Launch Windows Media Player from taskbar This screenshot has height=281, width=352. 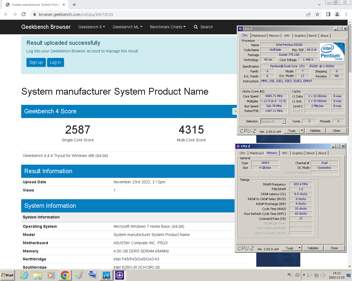(x=51, y=275)
